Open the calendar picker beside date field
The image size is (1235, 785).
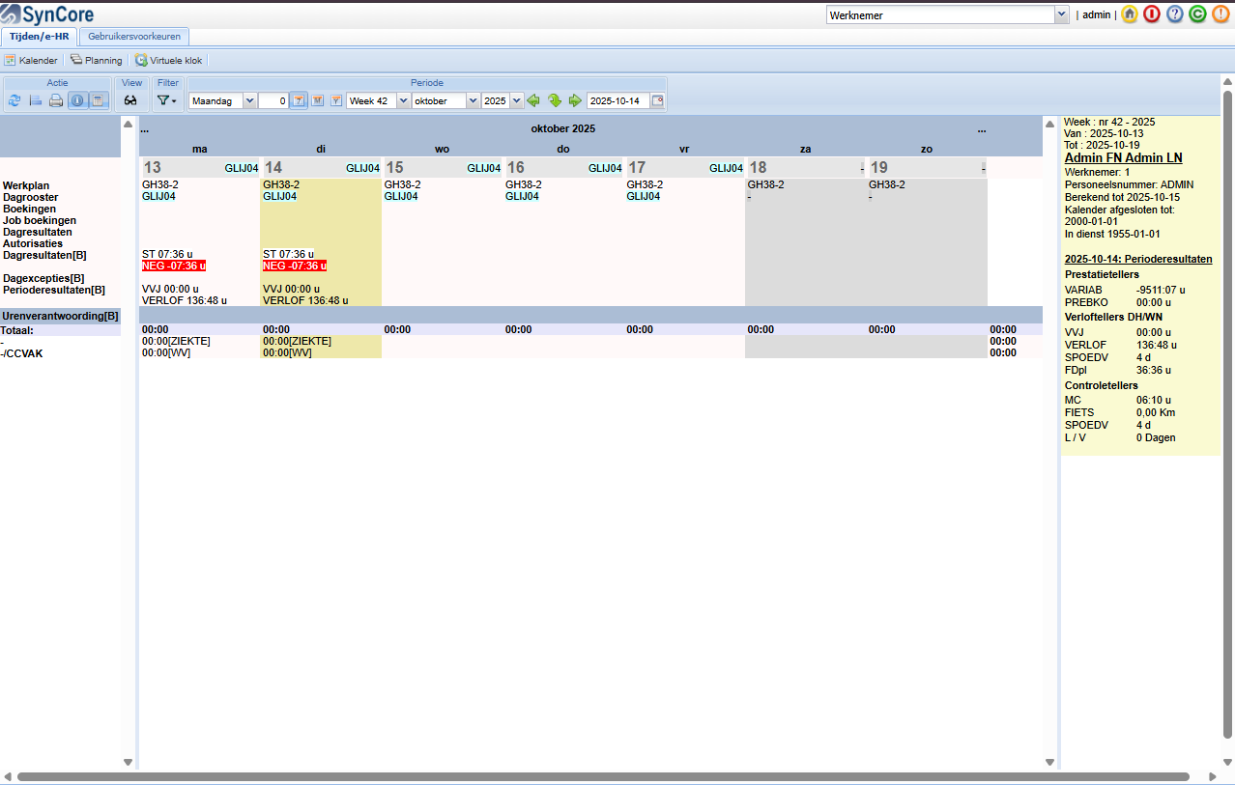(x=657, y=100)
